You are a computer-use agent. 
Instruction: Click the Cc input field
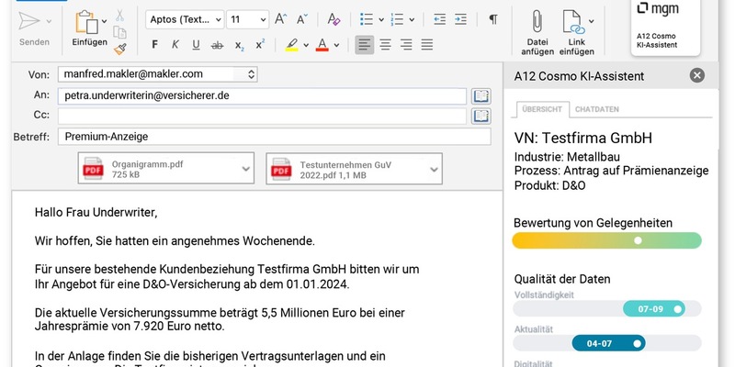click(262, 116)
